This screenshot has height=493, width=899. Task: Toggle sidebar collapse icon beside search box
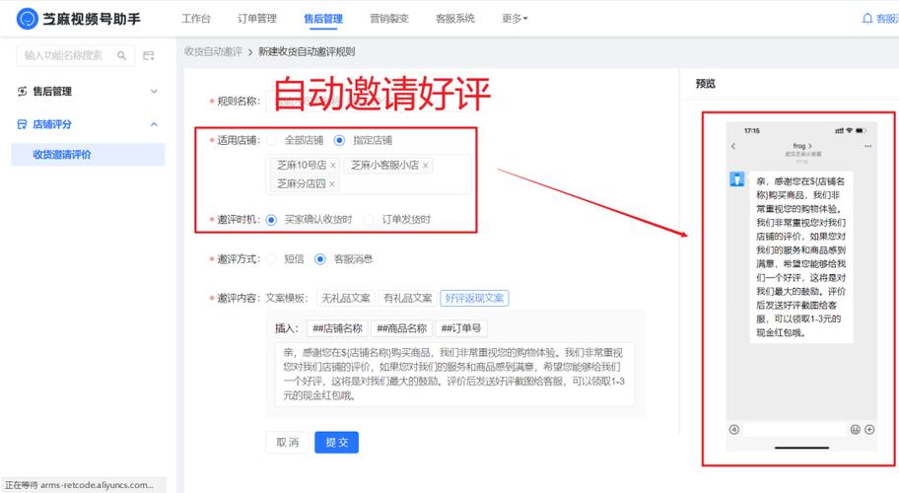click(149, 55)
